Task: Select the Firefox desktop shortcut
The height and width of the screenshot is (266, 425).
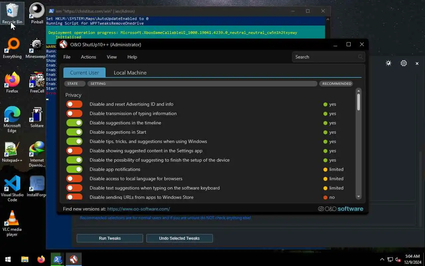Action: 12,83
